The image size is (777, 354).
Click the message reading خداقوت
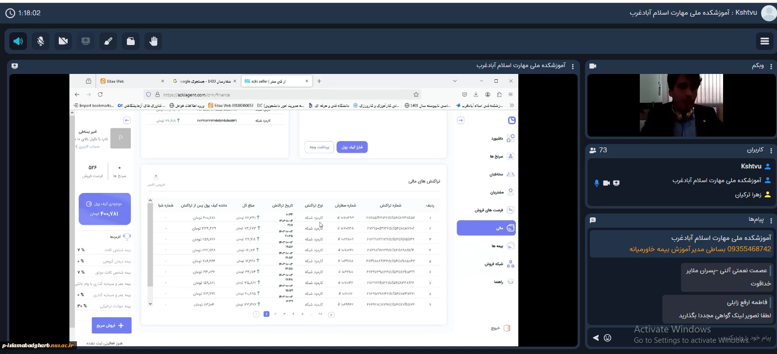tap(761, 283)
